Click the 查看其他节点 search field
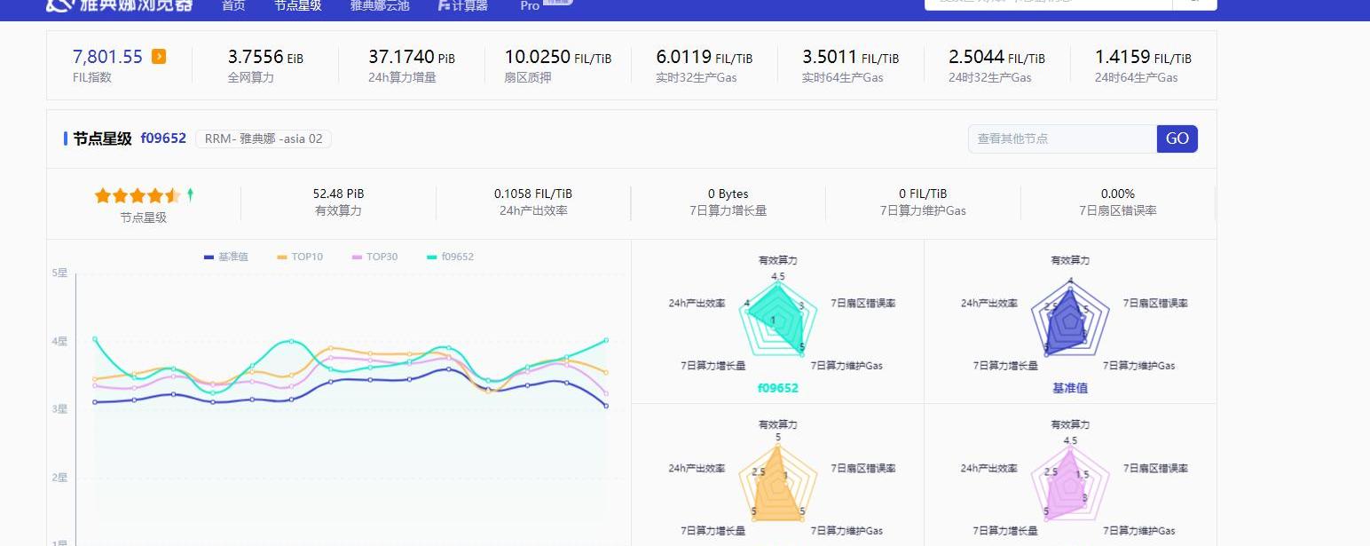Screen dimensions: 1370x546 [1061, 138]
